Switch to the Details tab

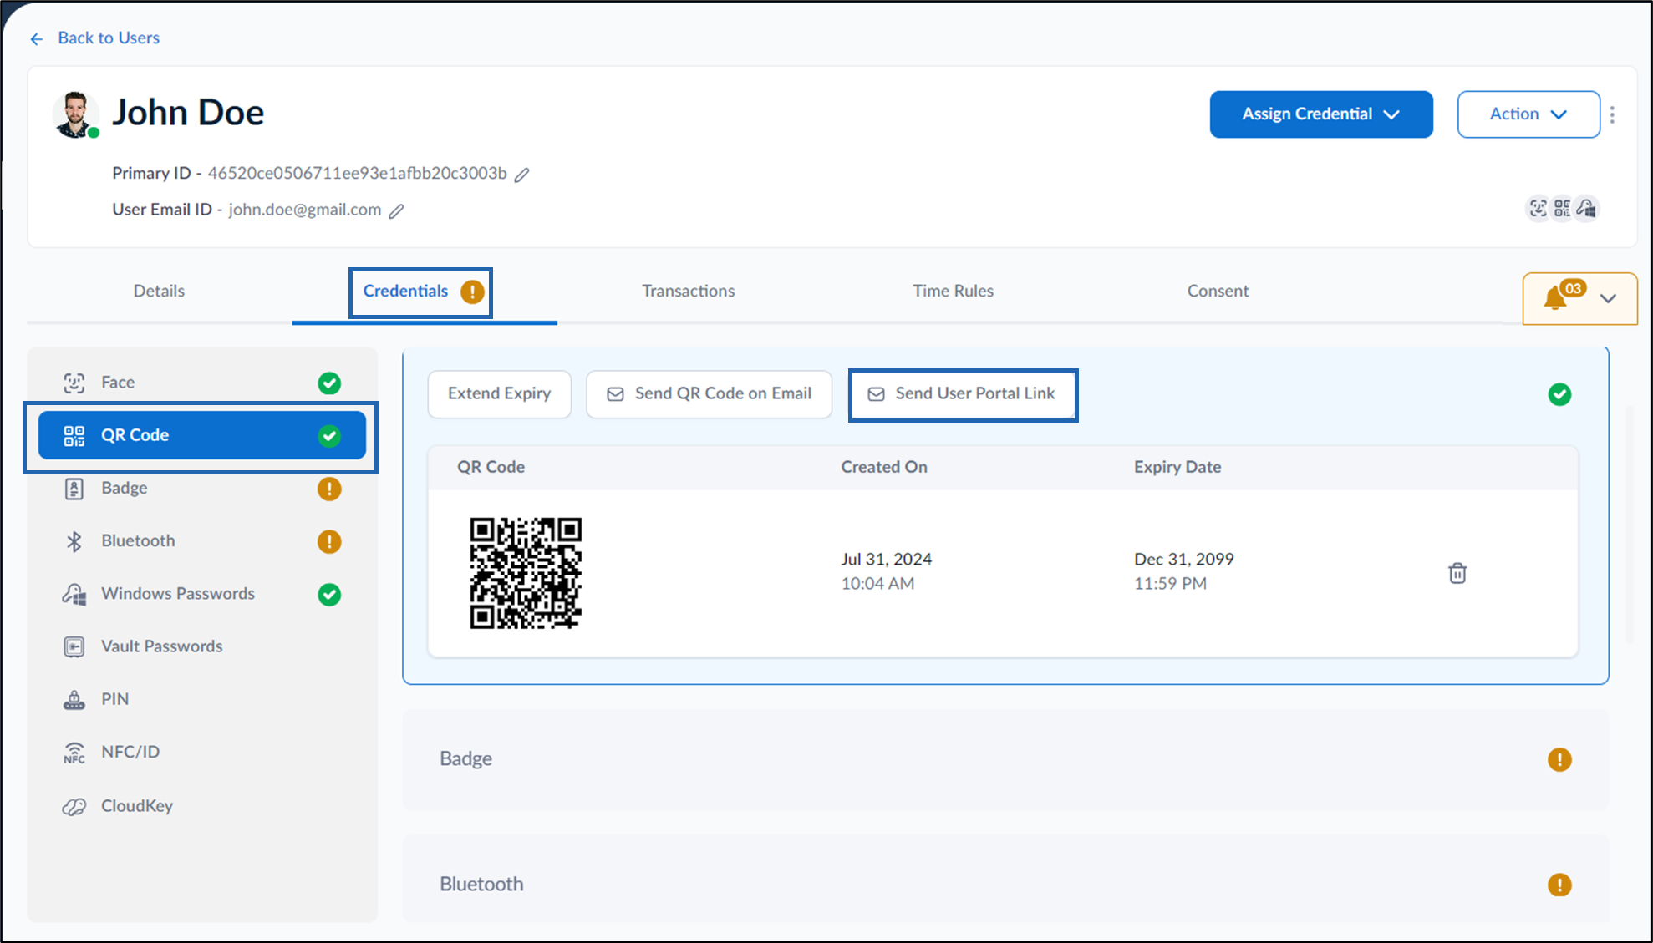tap(159, 291)
